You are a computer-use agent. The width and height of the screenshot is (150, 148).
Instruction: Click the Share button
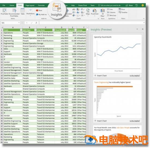click(x=129, y=5)
